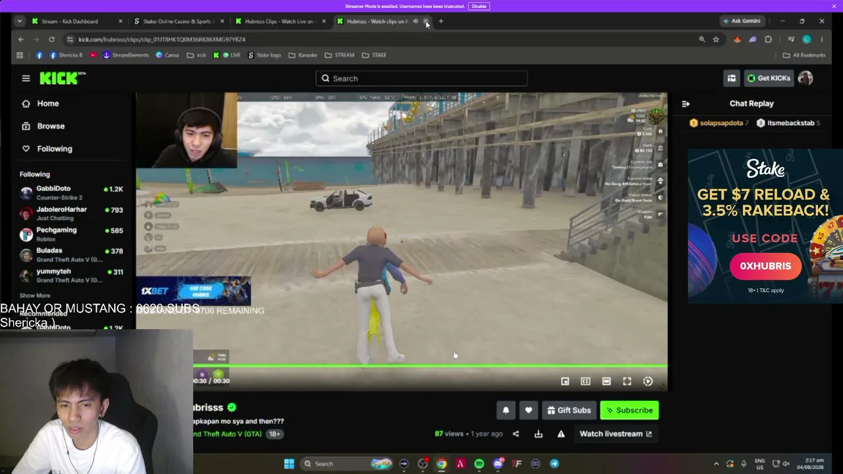Toggle theater mode on the clip
Image resolution: width=843 pixels, height=474 pixels.
(606, 381)
